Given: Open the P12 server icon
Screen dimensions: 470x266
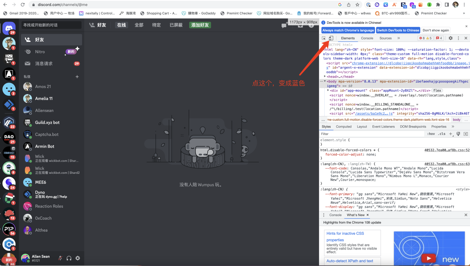Looking at the screenshot, I should pos(9,229).
